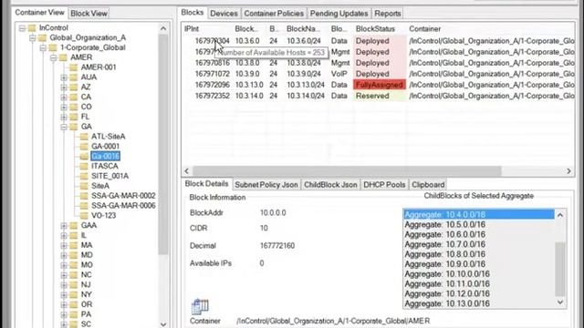Click the blocks table horizontal scrollbar thumb
This screenshot has height=328, width=584.
[347, 171]
